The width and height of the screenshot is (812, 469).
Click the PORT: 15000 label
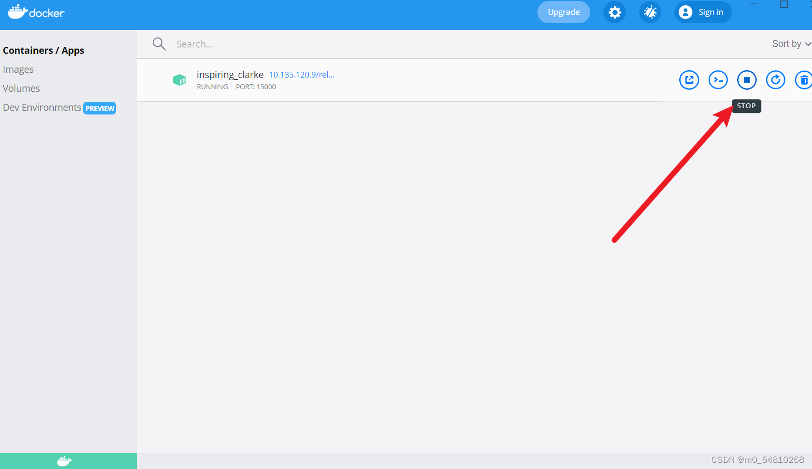[256, 87]
